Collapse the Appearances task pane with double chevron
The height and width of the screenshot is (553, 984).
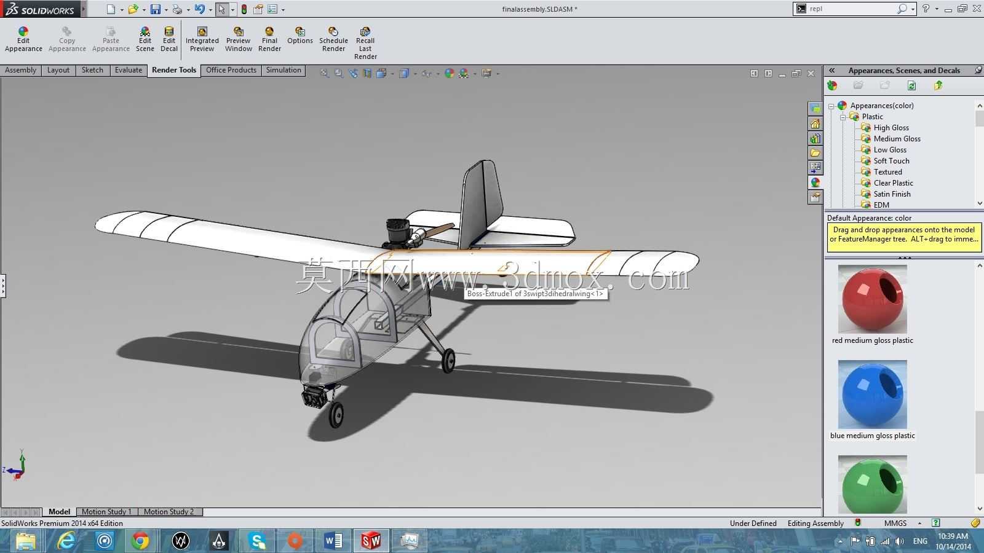(x=831, y=71)
